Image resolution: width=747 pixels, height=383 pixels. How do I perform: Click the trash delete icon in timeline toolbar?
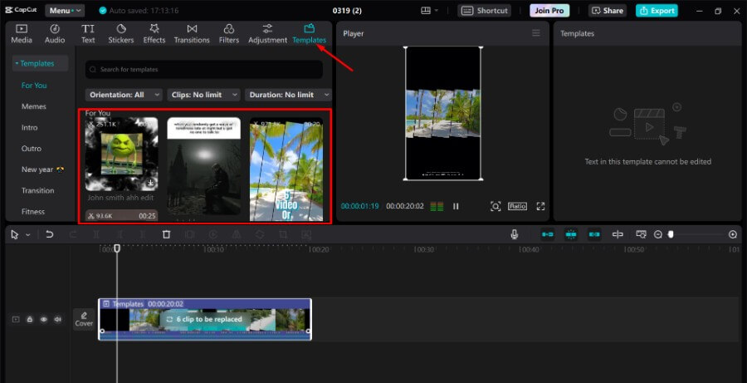166,235
